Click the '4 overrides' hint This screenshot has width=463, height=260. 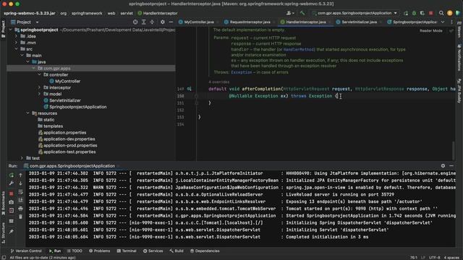point(218,82)
